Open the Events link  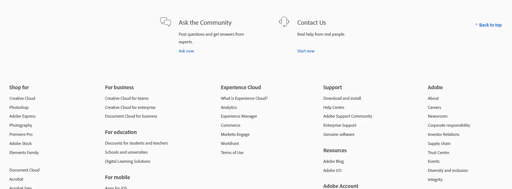pyautogui.click(x=434, y=161)
